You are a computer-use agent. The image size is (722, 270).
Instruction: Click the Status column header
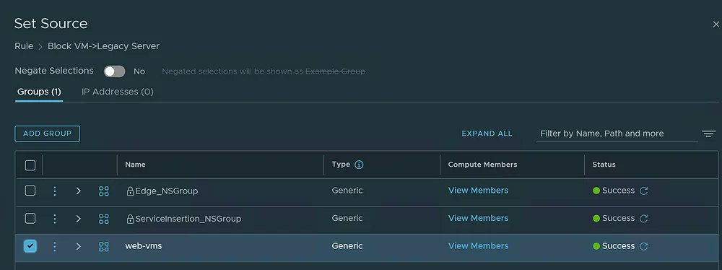point(604,165)
